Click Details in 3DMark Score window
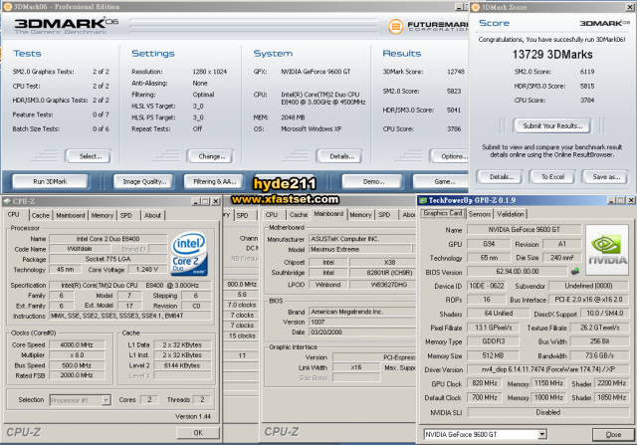637x445 pixels. [502, 177]
